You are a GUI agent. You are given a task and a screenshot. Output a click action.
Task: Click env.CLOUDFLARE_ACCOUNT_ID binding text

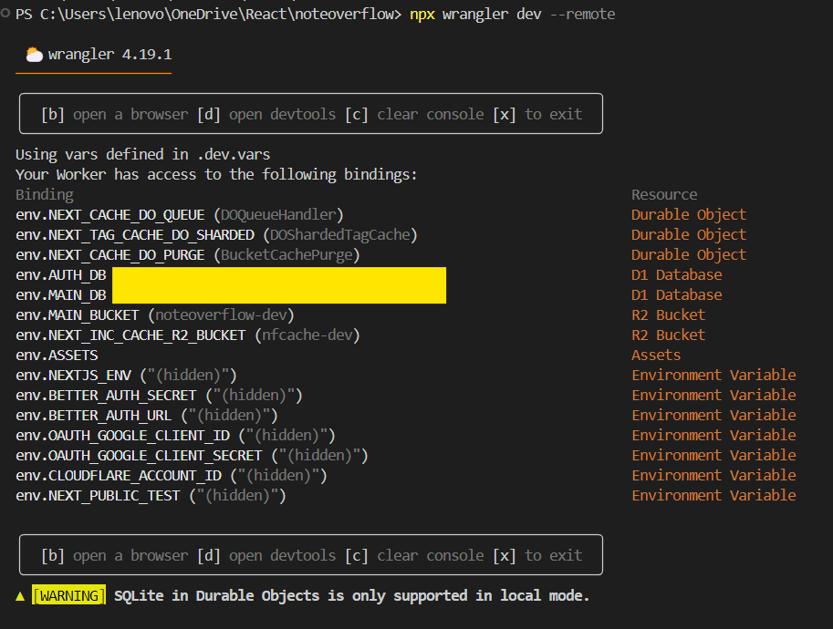click(x=119, y=476)
